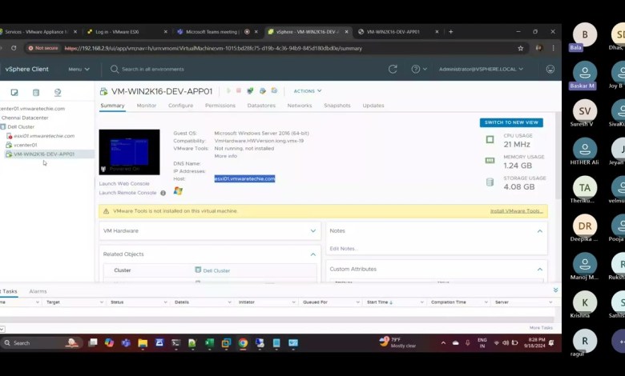Image resolution: width=625 pixels, height=376 pixels.
Task: Select vcenter01 VM in the inventory tree
Action: tap(25, 146)
